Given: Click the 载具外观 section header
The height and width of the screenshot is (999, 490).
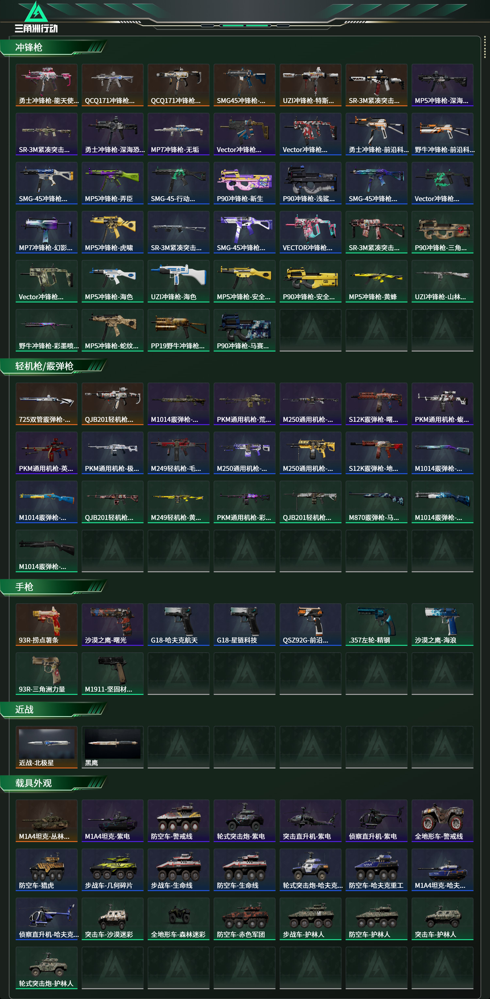Looking at the screenshot, I should tap(33, 783).
